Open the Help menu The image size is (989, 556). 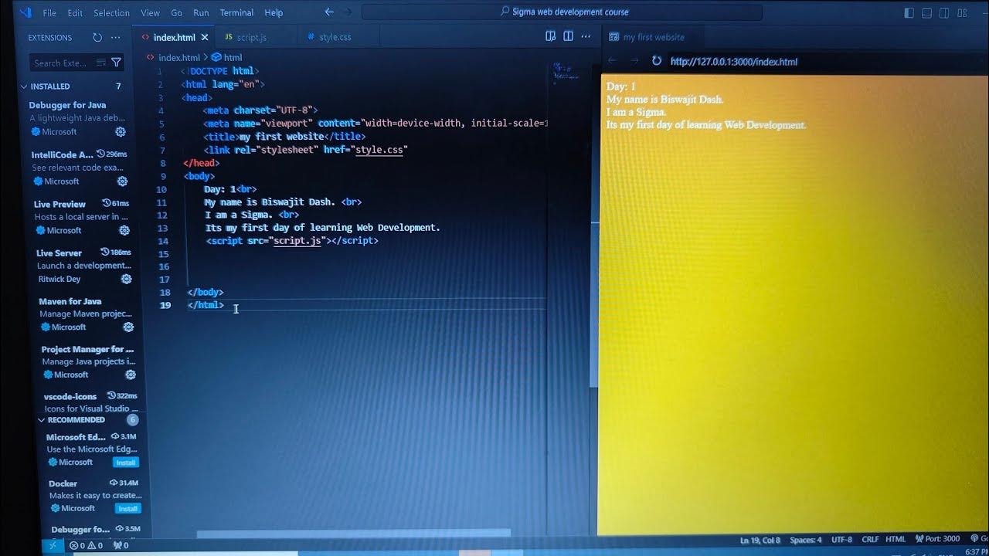[274, 13]
